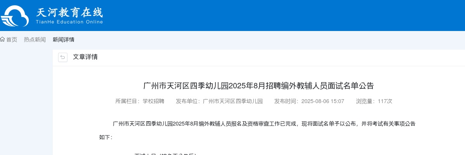The height and width of the screenshot is (155, 465).
Task: Click the 发布时间 label
Action: 288,101
